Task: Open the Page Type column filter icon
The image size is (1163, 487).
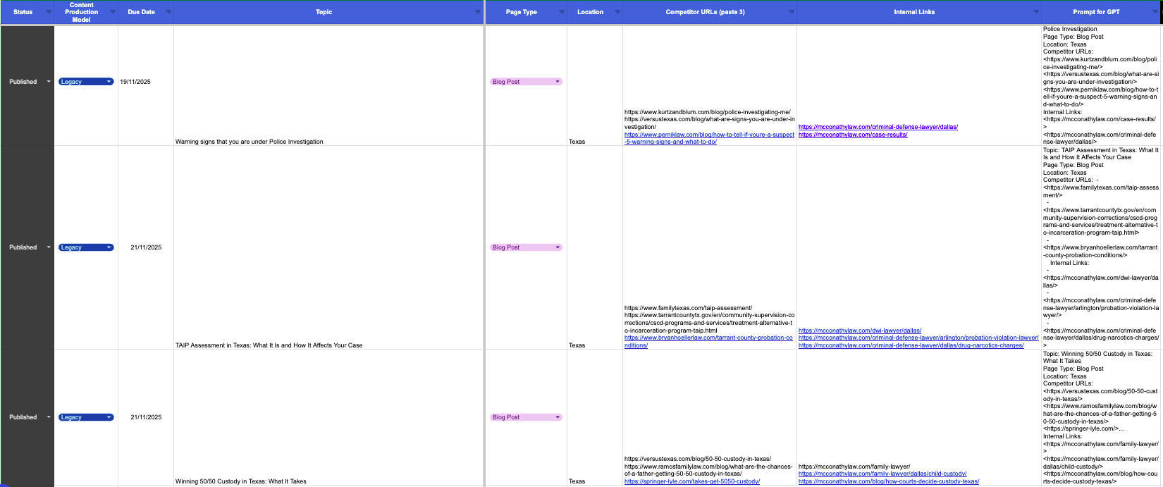Action: [x=562, y=12]
